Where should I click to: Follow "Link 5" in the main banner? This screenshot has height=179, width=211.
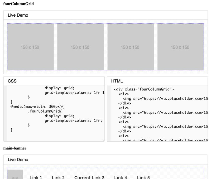(143, 177)
